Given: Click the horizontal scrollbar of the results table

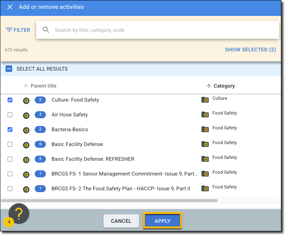Looking at the screenshot, I should point(109,201).
